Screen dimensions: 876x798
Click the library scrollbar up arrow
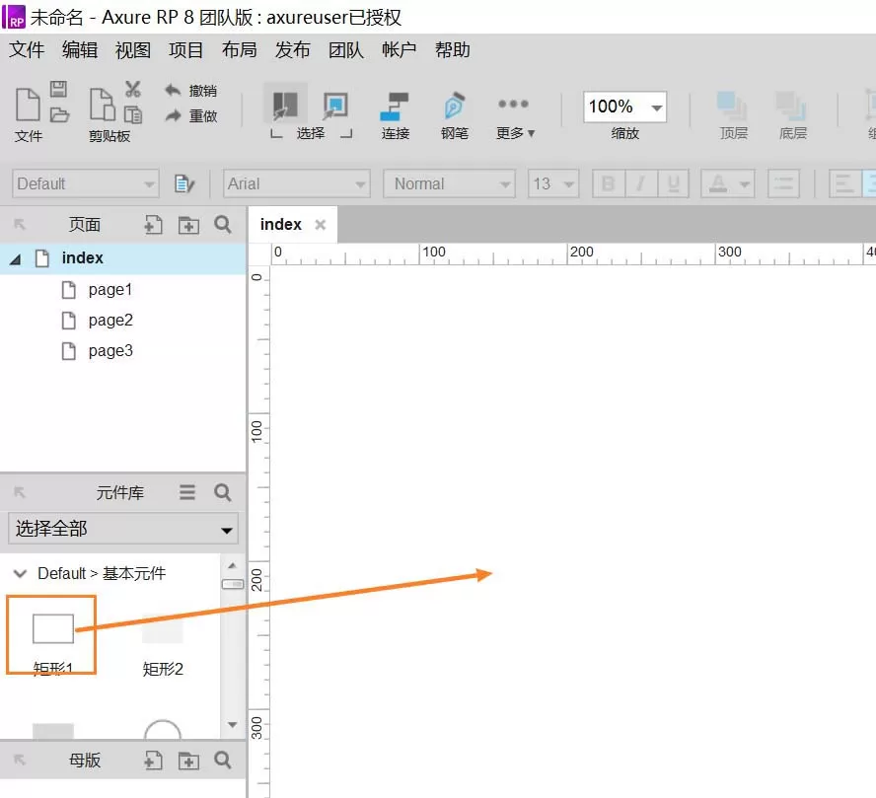[233, 565]
